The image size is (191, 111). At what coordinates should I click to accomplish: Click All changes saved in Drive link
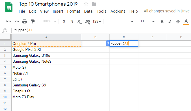coord(166,11)
